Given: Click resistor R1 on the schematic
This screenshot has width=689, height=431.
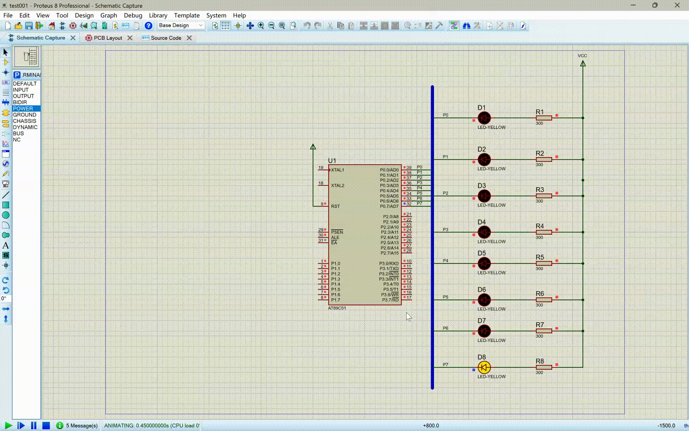Looking at the screenshot, I should (x=544, y=118).
